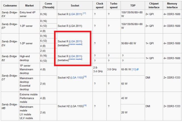
Task: Click 4× DDR3-1600 in Sandy Bridge-EP row
Action: pyautogui.click(x=172, y=26)
